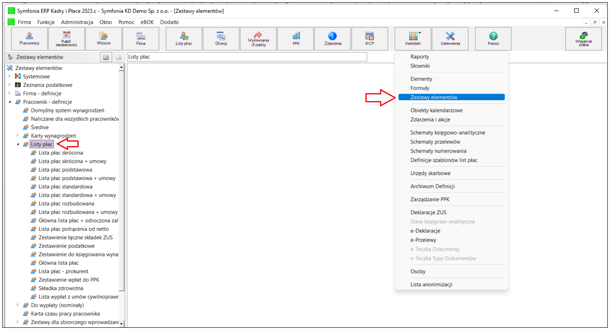Open the Firma toolbar button

pyautogui.click(x=141, y=39)
